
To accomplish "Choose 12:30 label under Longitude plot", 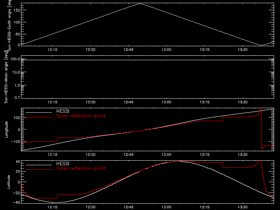I will 90,154.
